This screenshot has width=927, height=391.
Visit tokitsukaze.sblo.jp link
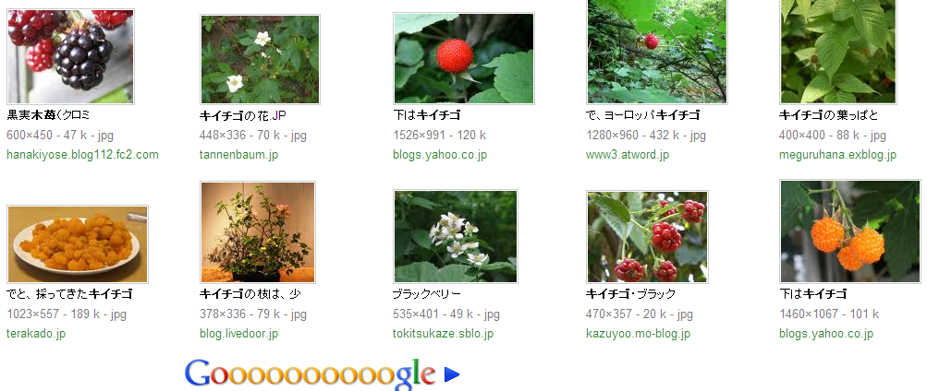pyautogui.click(x=444, y=334)
